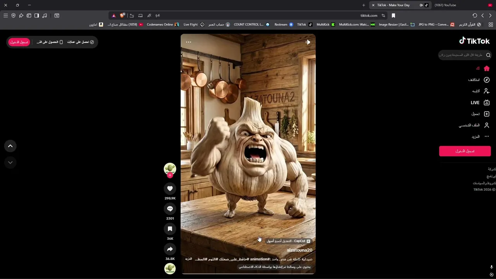This screenshot has width=496, height=279.
Task: Open the CapCut editing link on video
Action: pyautogui.click(x=288, y=241)
